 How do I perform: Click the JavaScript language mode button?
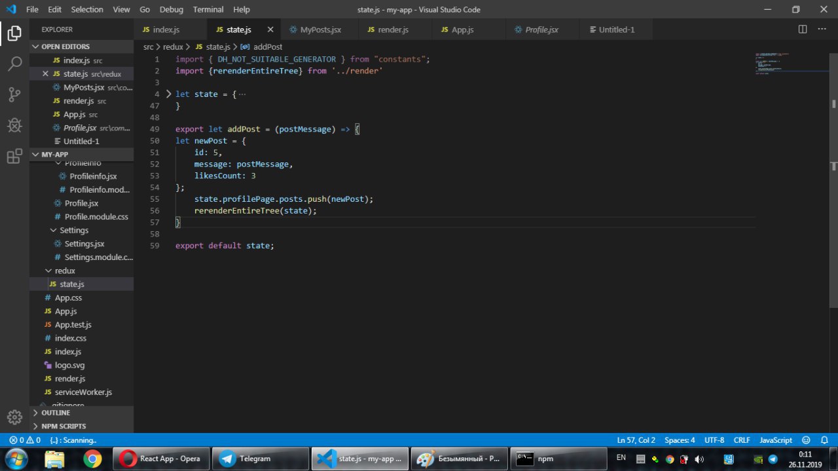click(x=776, y=440)
